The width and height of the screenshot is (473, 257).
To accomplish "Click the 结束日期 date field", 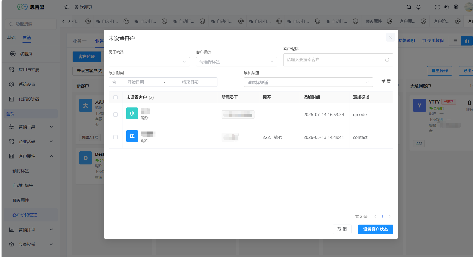I will [191, 82].
